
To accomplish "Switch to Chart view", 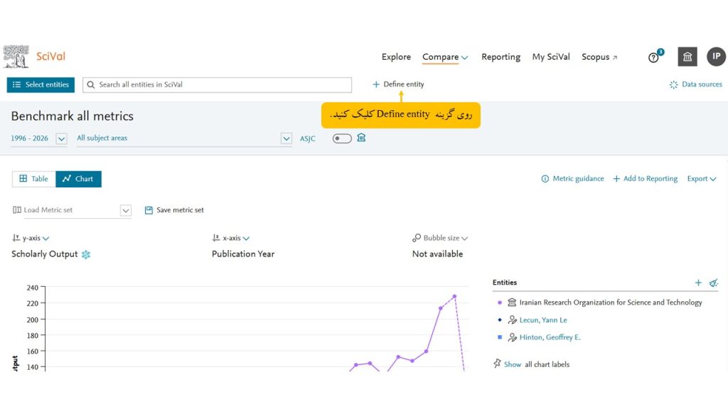I will click(78, 178).
